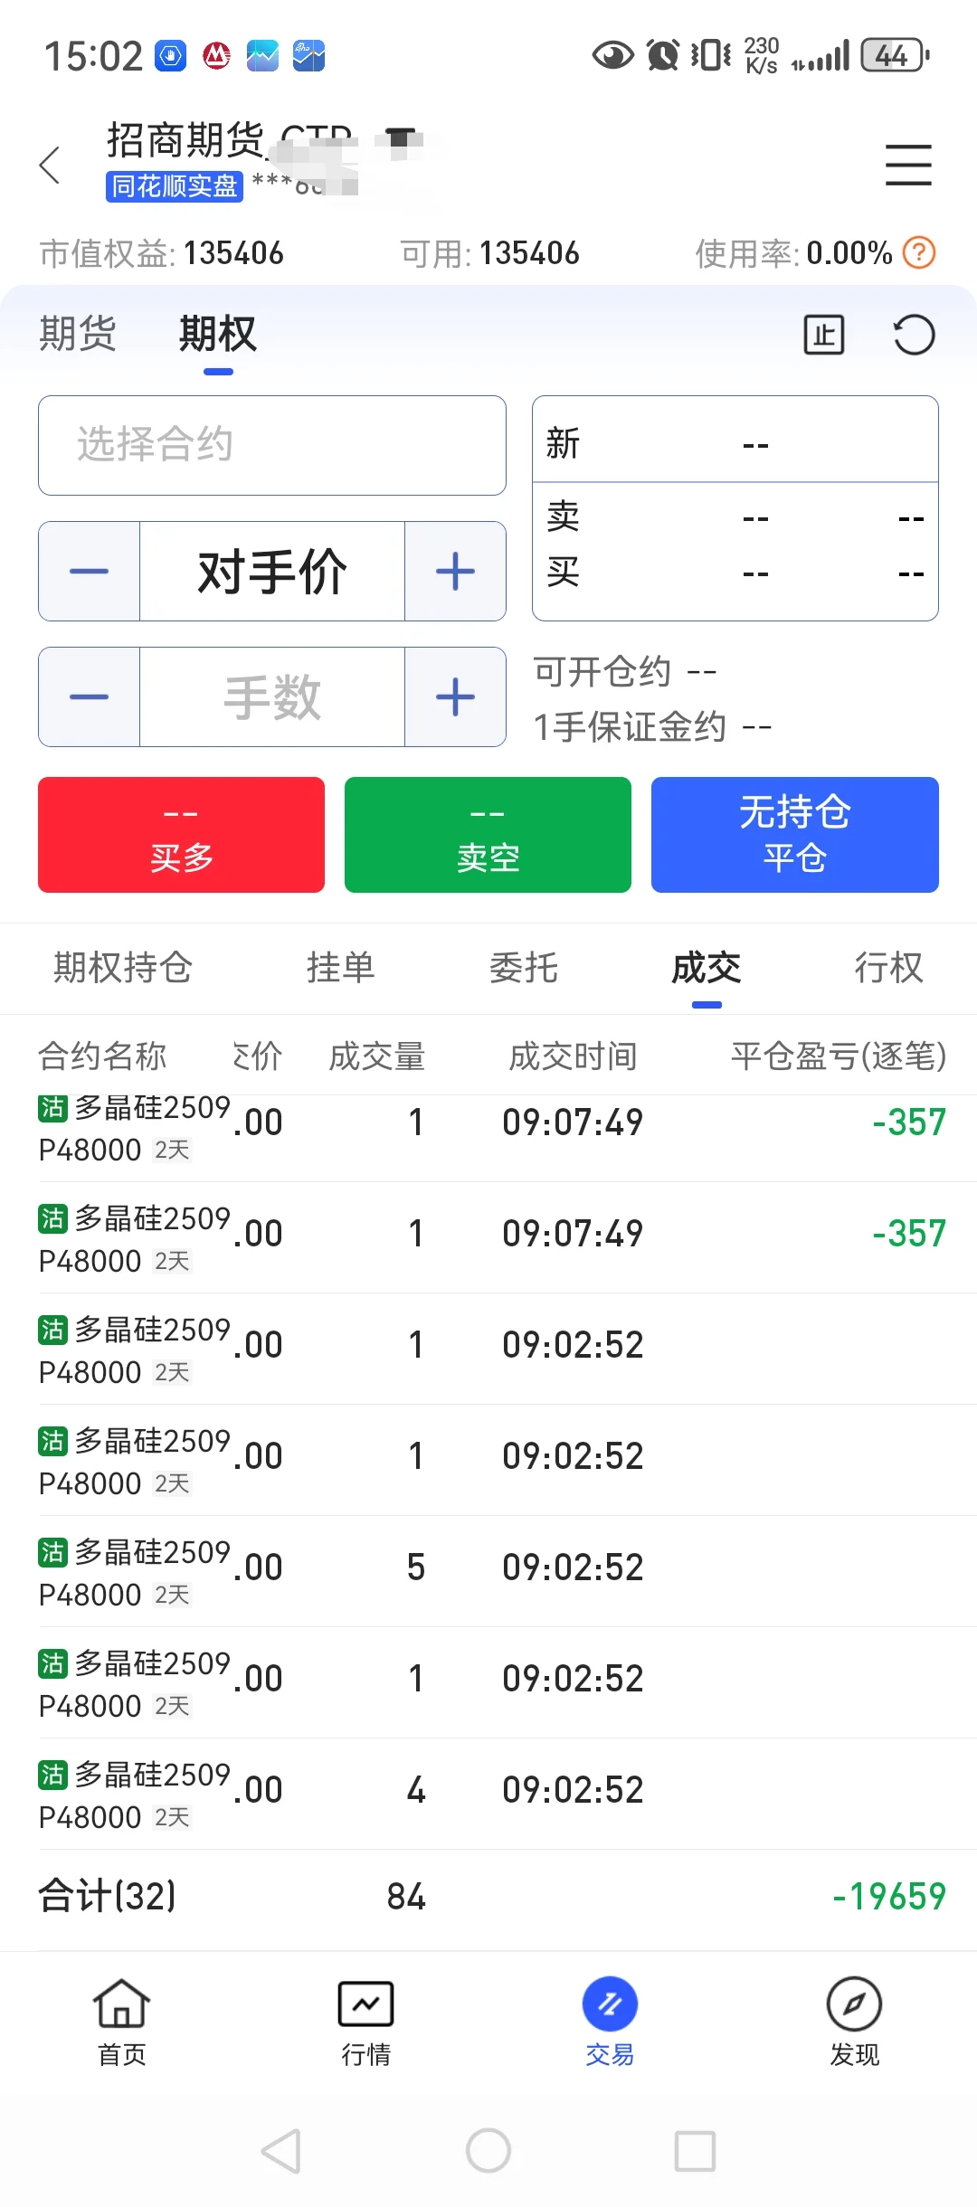Tap the blue 平仓 button
977x2207 pixels.
click(x=795, y=835)
